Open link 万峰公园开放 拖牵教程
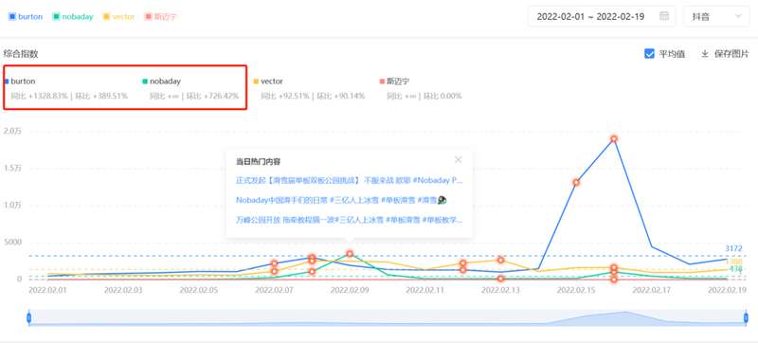758x343 pixels. pos(349,220)
